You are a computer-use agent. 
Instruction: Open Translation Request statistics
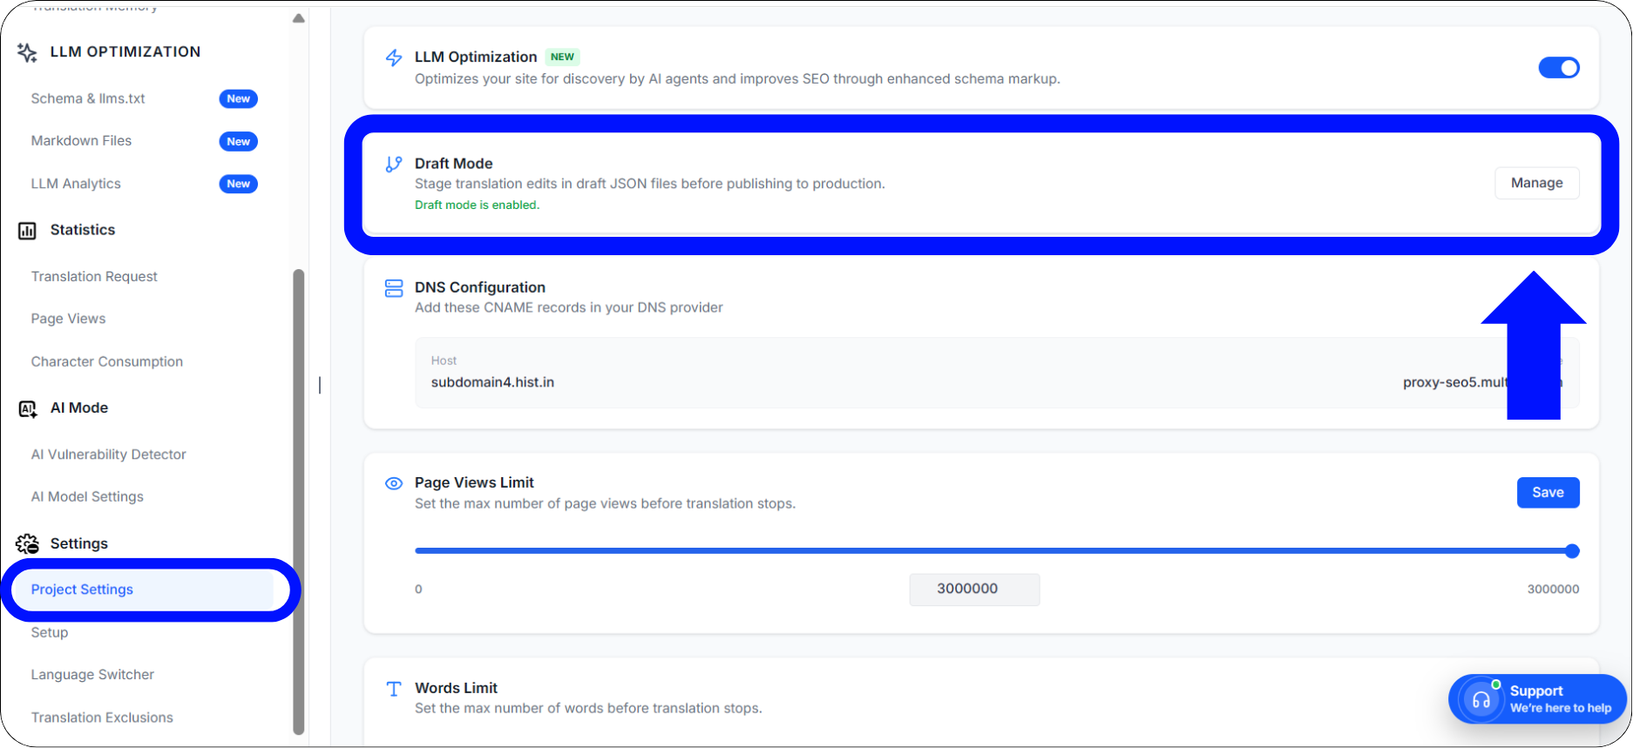[x=94, y=277]
